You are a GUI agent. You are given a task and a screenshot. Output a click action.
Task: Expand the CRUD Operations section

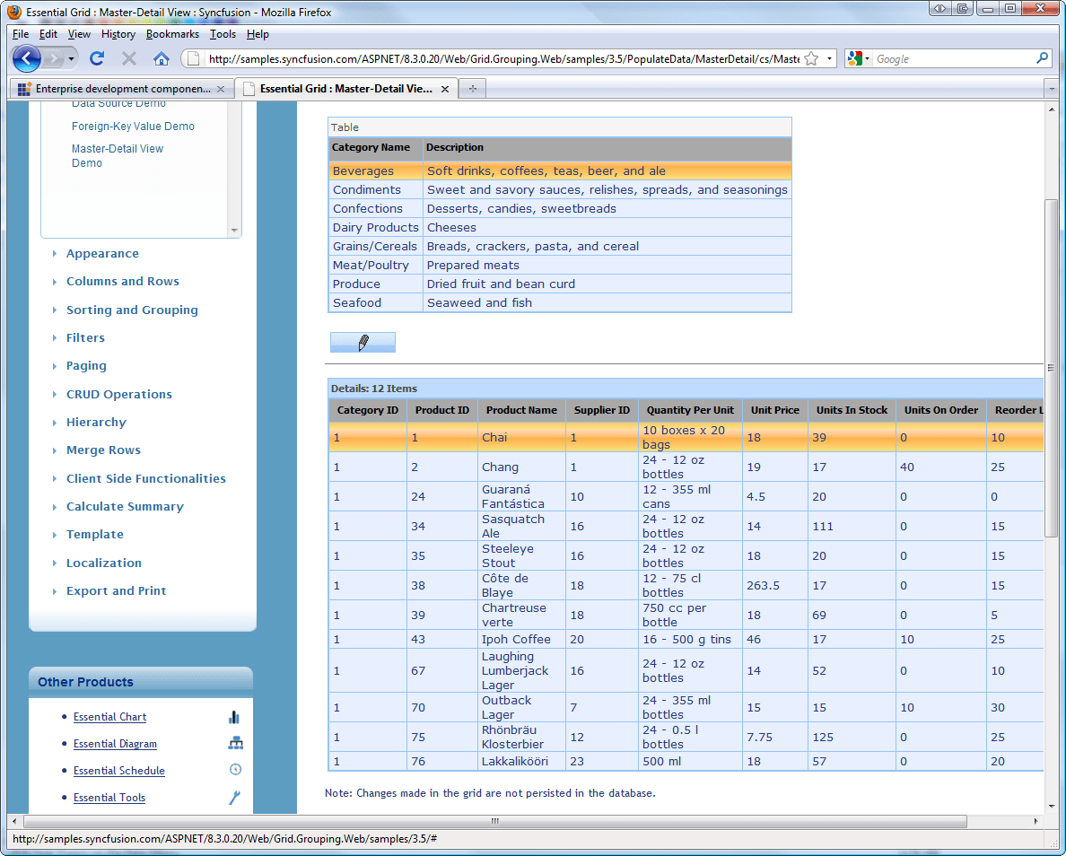pyautogui.click(x=119, y=394)
